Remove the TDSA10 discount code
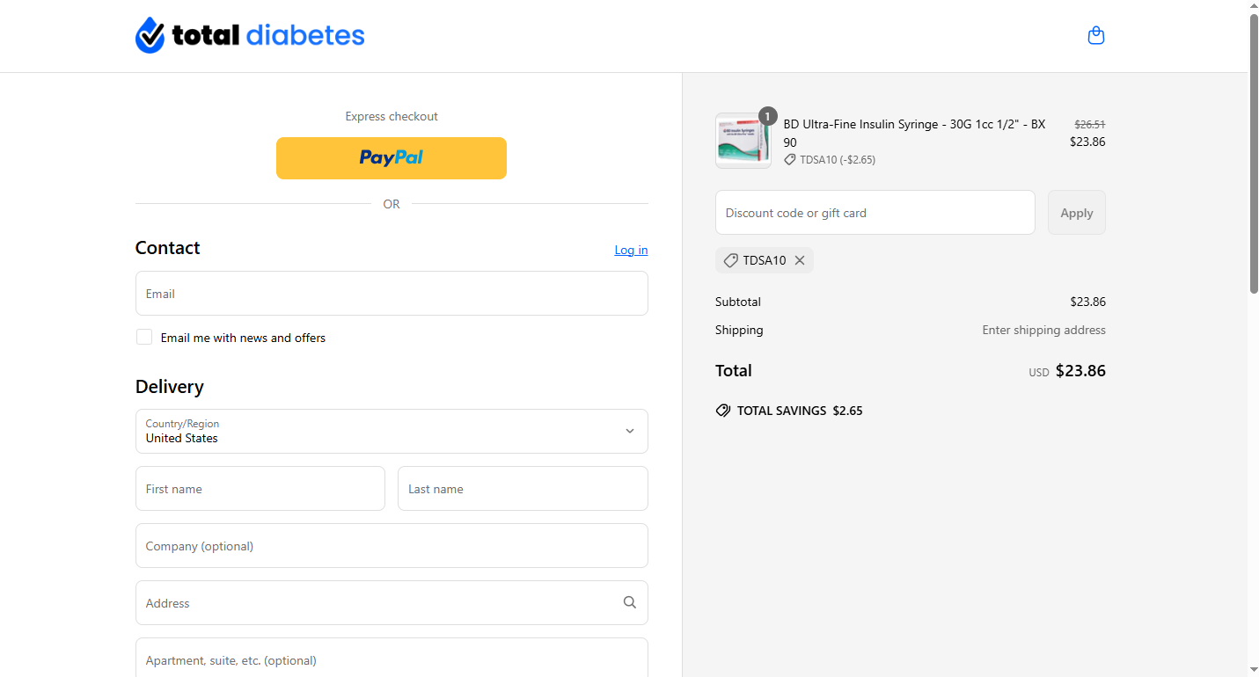 pos(800,260)
